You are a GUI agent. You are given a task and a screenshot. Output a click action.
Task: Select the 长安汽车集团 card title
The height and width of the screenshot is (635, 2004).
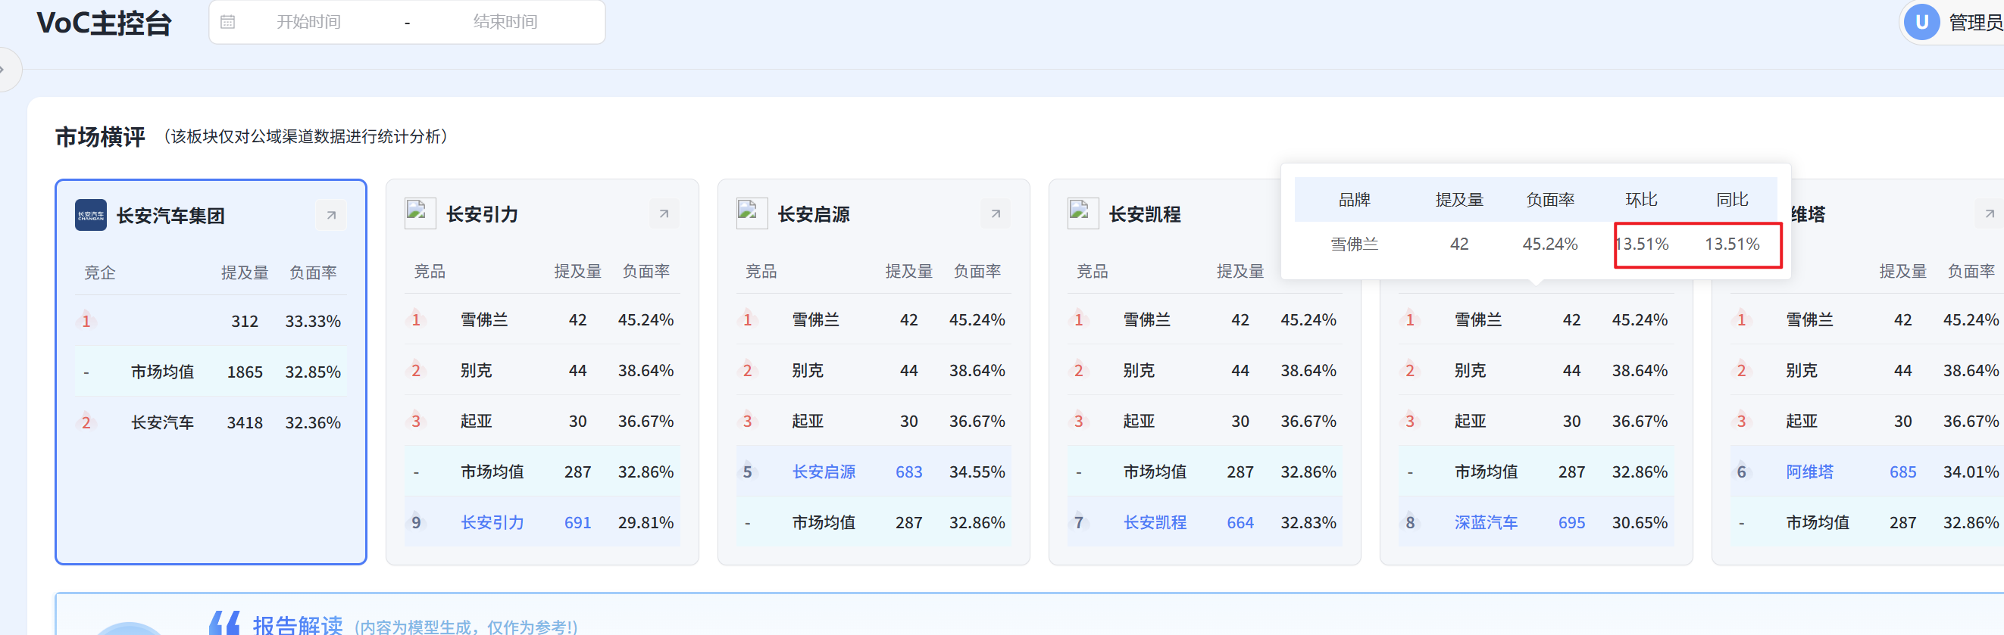(x=170, y=216)
